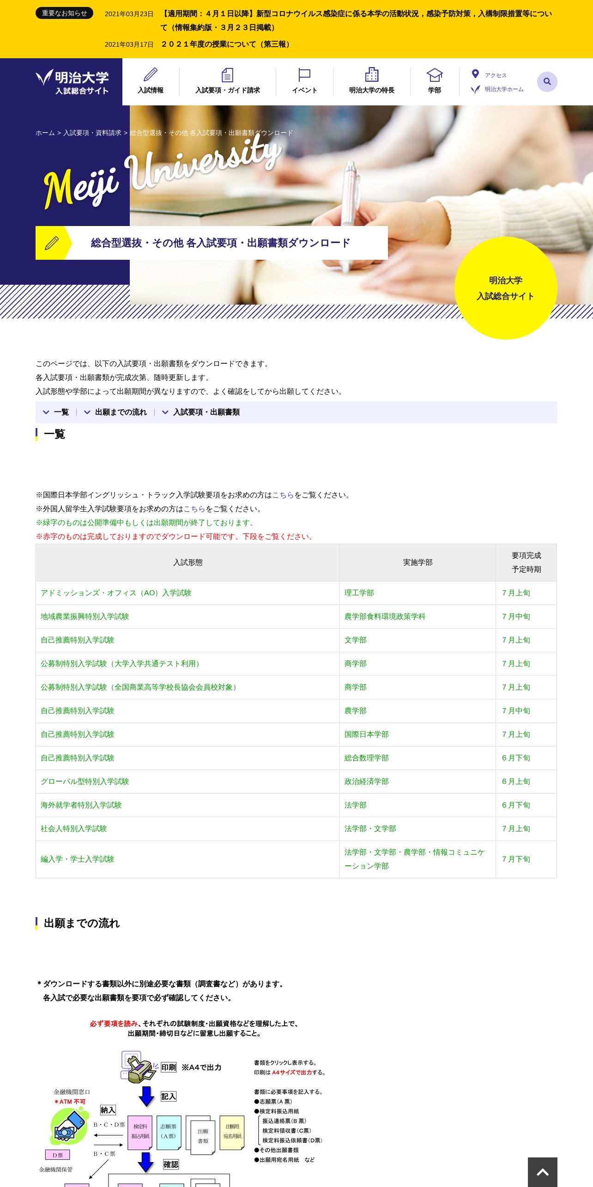593x1187 pixels.
Task: Open the イベント menu
Action: (304, 82)
